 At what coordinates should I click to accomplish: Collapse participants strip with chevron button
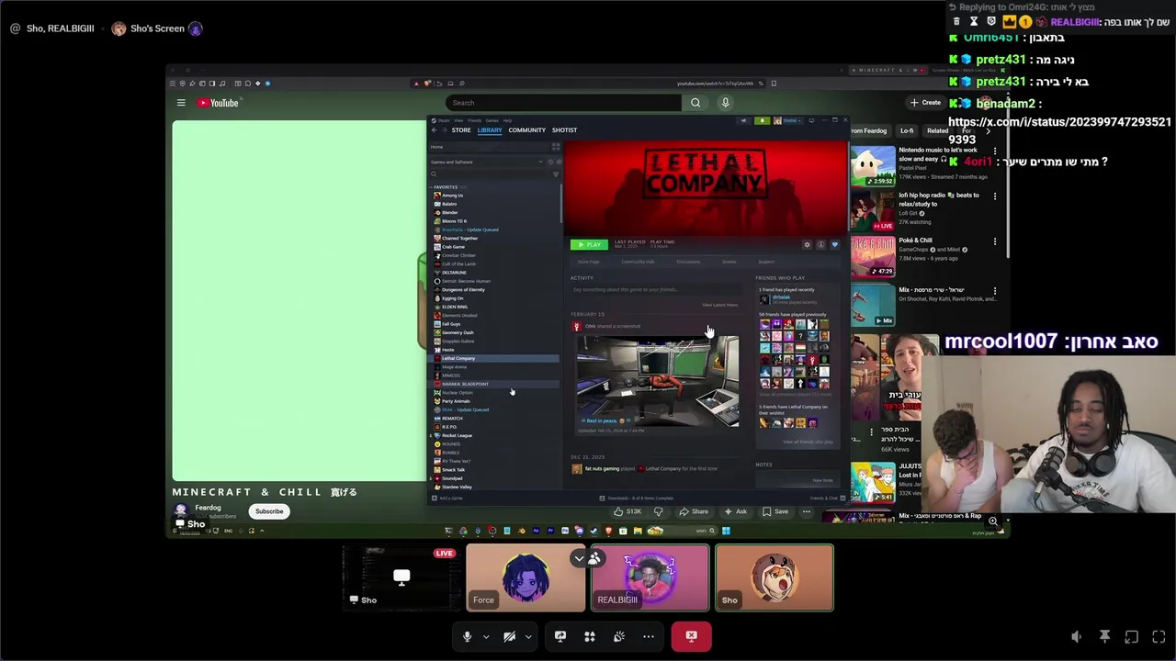[x=579, y=557]
